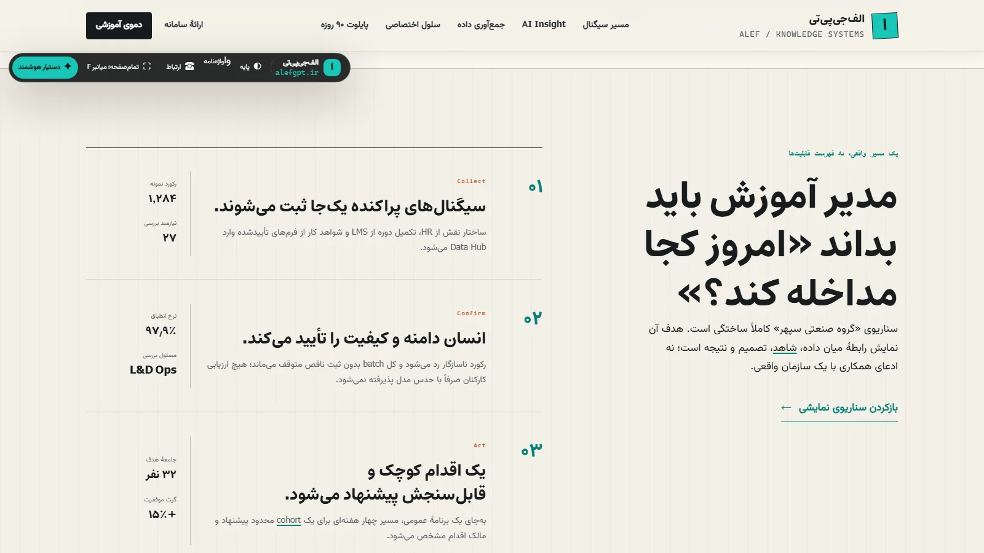Click the teal Alef badge in floating toolbar
Screen dimensions: 984x553
[x=332, y=67]
